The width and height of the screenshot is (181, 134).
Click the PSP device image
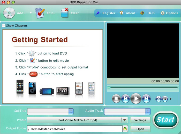click(47, 92)
